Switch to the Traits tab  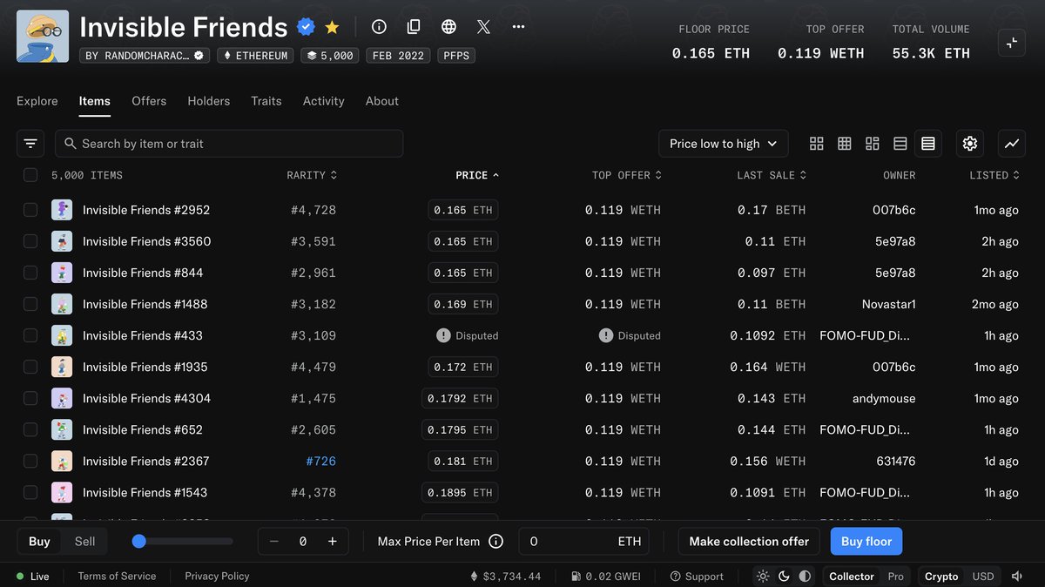266,101
